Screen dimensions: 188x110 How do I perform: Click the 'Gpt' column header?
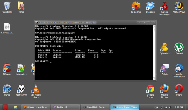tap(111, 50)
